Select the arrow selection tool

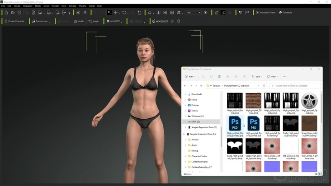[109, 13]
